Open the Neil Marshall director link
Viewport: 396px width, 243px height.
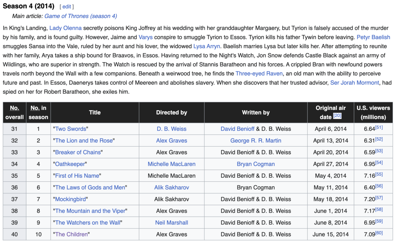click(x=172, y=223)
